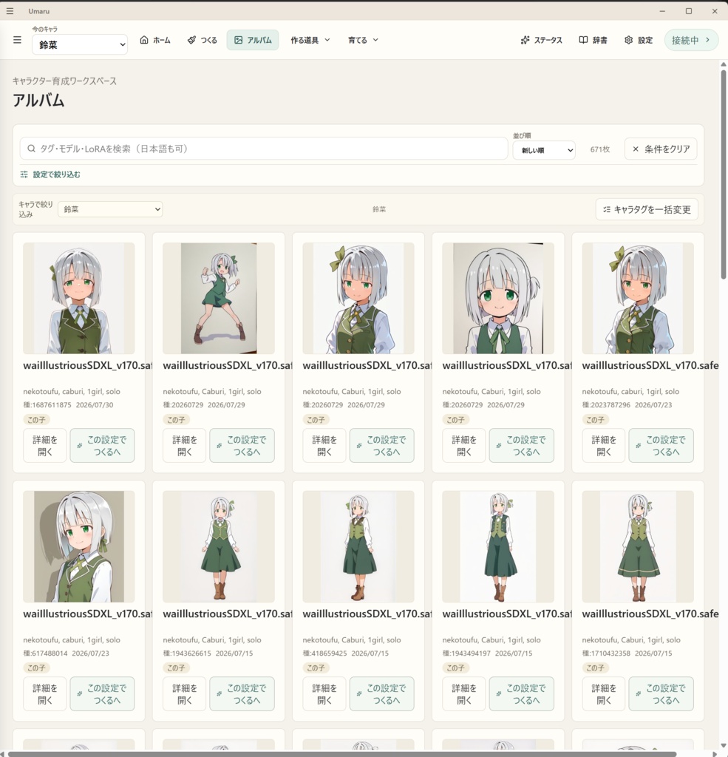728x757 pixels.
Task: Toggle the sidebar menu next to the character selector
Action: tap(17, 40)
